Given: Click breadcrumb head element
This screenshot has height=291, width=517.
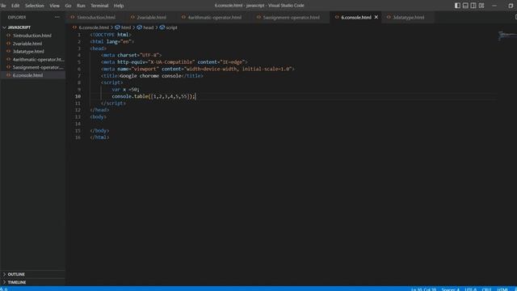Looking at the screenshot, I should click(x=149, y=27).
